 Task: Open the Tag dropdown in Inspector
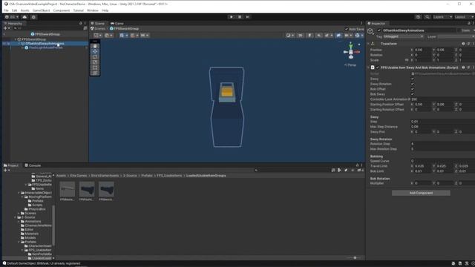(x=404, y=36)
